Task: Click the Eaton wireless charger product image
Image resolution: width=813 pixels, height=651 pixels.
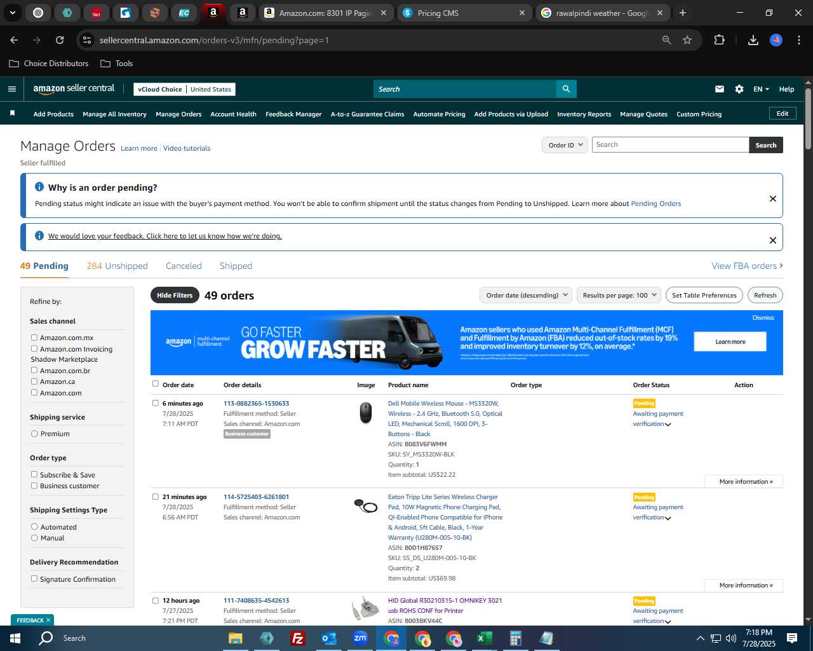Action: [x=365, y=505]
